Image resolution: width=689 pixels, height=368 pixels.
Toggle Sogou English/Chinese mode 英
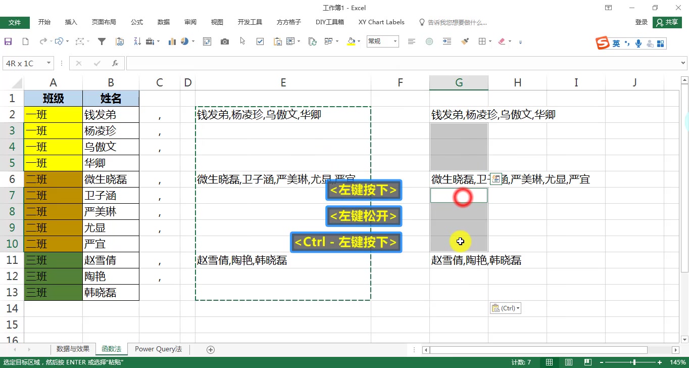616,44
